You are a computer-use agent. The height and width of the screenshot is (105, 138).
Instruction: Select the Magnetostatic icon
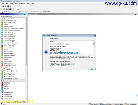click(2, 48)
